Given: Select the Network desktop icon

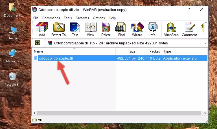Looking at the screenshot, I should click(x=13, y=56).
